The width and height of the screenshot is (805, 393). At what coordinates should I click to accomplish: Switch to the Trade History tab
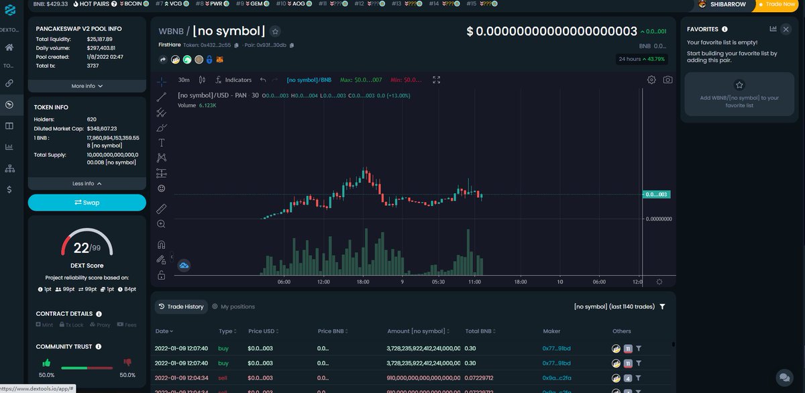(181, 306)
